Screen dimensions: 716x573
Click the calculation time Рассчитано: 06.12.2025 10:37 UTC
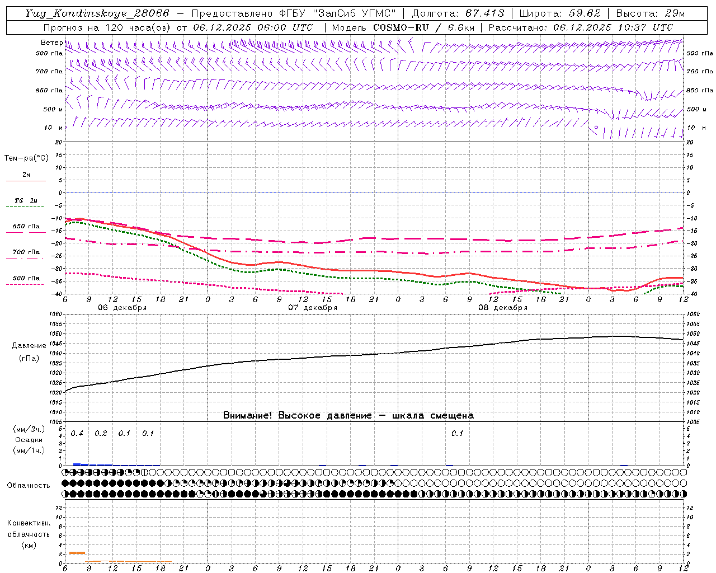(x=581, y=27)
